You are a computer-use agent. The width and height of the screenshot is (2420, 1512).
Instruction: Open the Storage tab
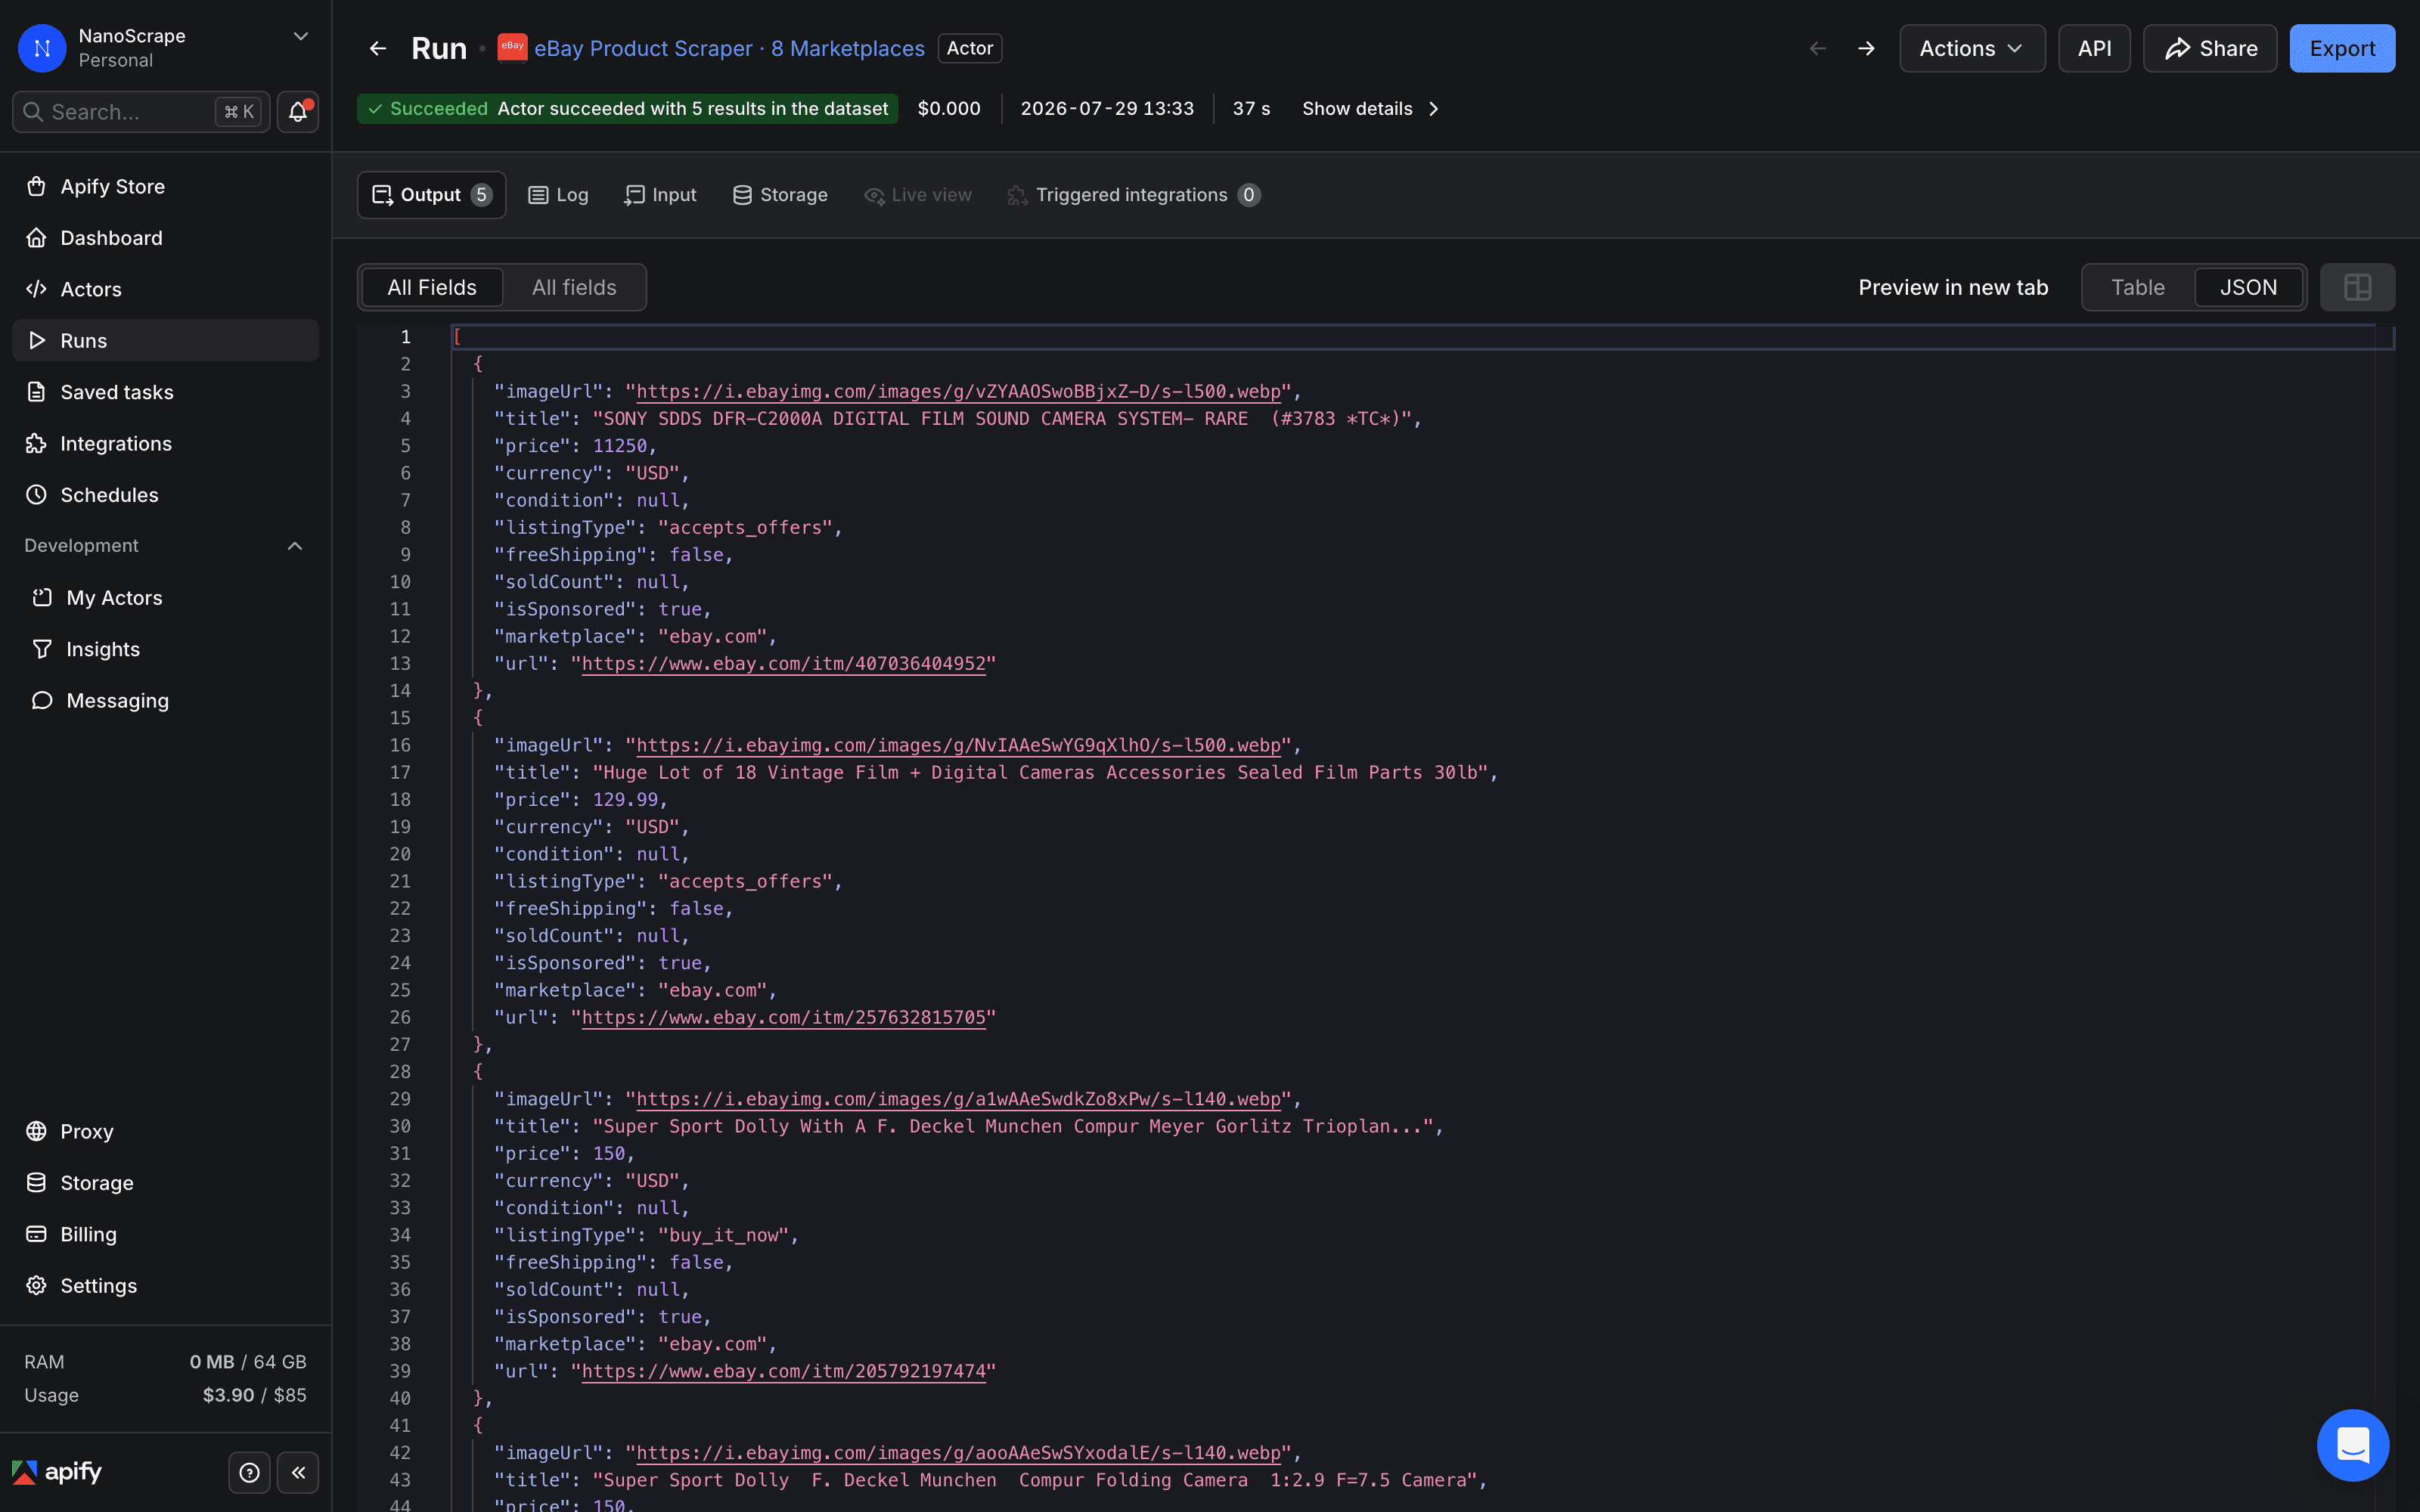click(x=780, y=195)
